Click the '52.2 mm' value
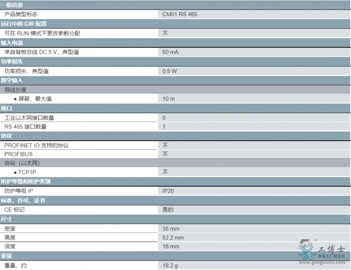 [173, 238]
